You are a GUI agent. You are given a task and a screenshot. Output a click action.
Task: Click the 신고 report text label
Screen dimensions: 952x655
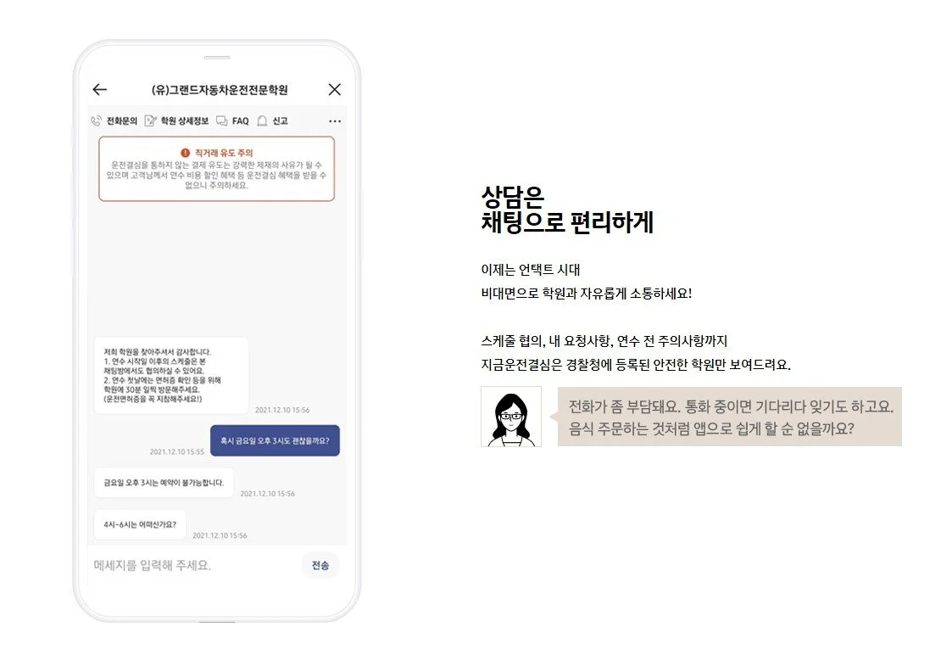(280, 121)
